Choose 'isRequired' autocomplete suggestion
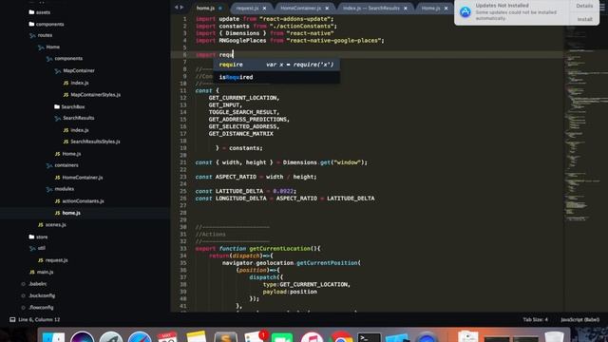This screenshot has height=342, width=608. pyautogui.click(x=276, y=77)
